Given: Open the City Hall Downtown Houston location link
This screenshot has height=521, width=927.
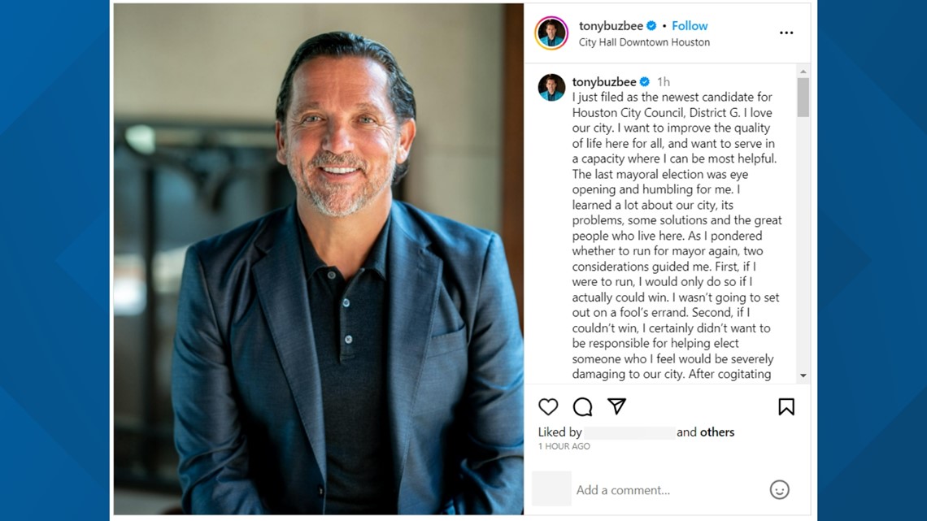Looking at the screenshot, I should (x=644, y=41).
